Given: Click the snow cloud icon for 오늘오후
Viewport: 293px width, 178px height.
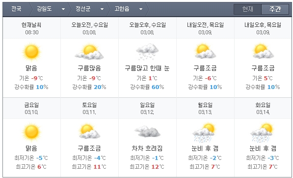Looking at the screenshot, I should (147, 52).
